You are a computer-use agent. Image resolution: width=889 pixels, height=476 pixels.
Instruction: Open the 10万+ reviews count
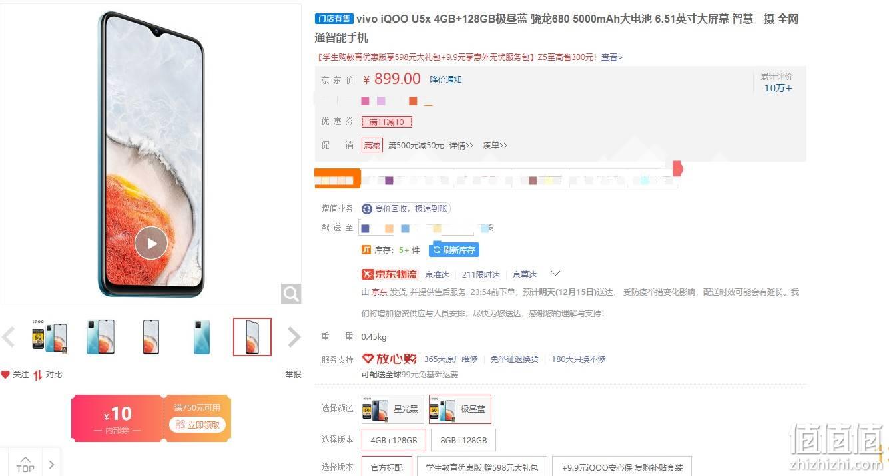[778, 88]
